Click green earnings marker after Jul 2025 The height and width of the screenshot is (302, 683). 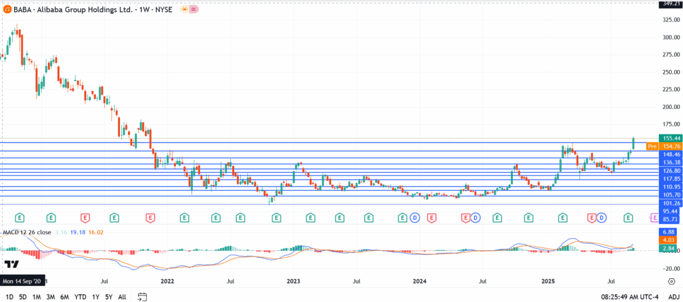click(628, 216)
